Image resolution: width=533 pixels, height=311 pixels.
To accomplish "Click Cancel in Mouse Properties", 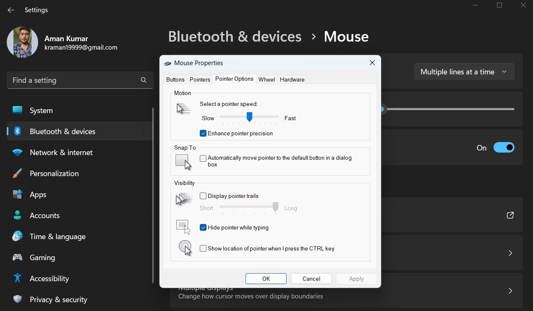I will [311, 279].
